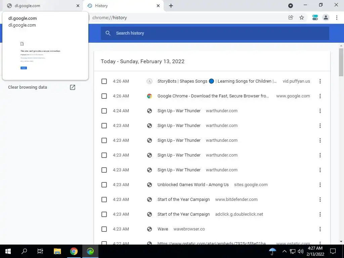344x258 pixels.
Task: Open File Explorer from taskbar
Action: [57, 251]
